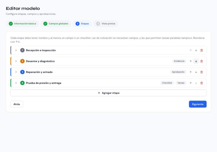Move Prueba de presión y entrega up
217x152 pixels.
pos(191,83)
